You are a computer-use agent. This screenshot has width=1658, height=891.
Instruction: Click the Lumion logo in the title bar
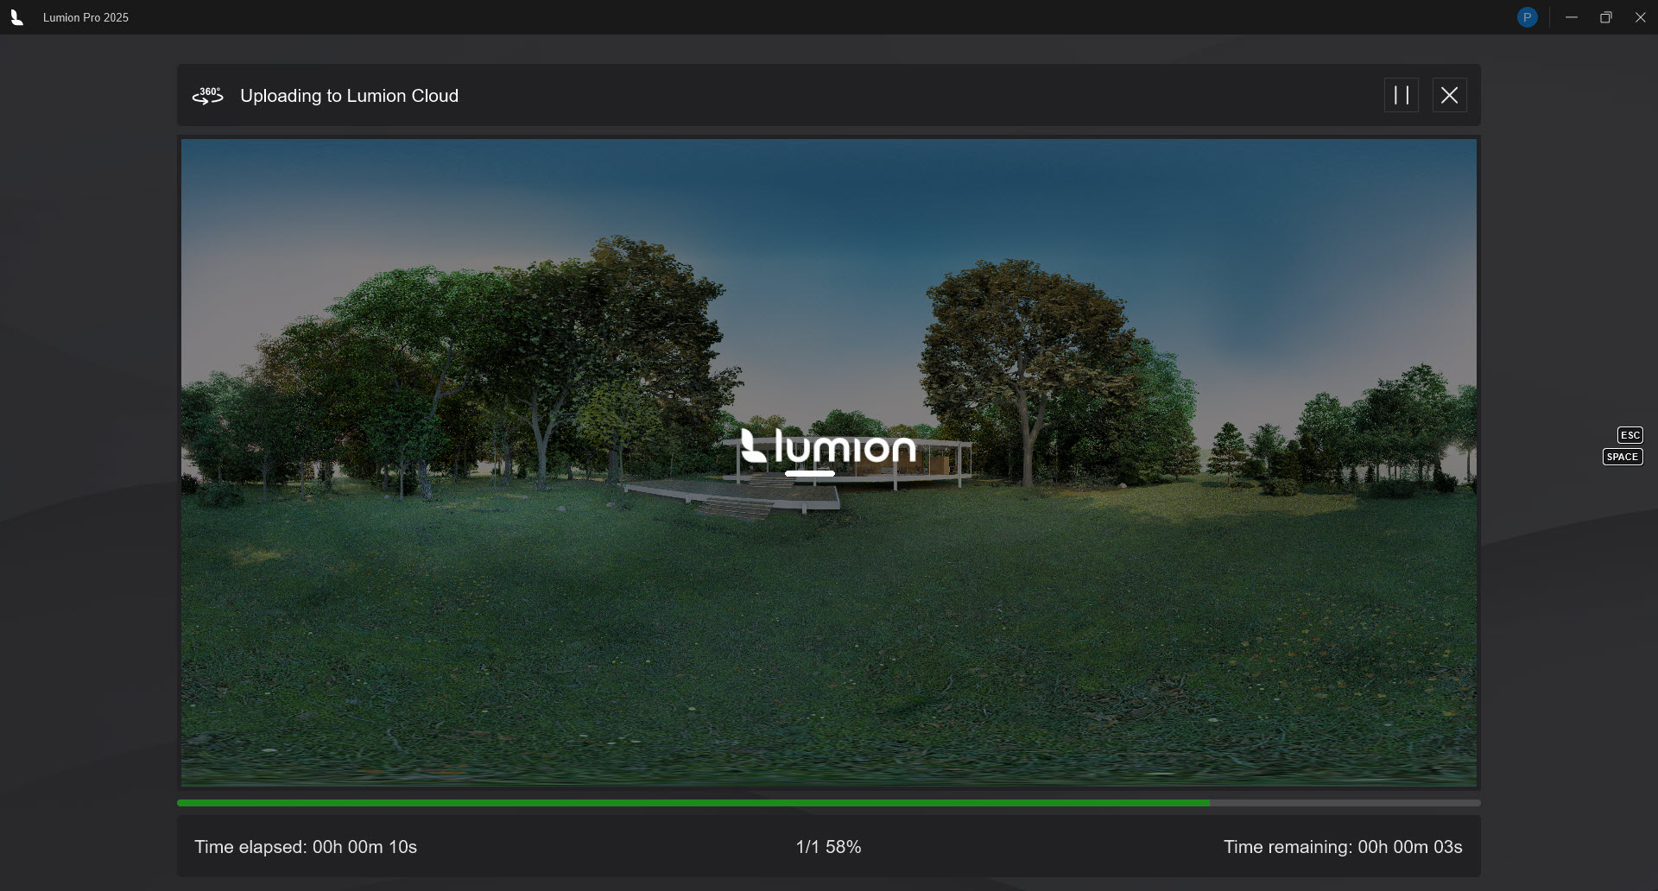click(x=17, y=16)
